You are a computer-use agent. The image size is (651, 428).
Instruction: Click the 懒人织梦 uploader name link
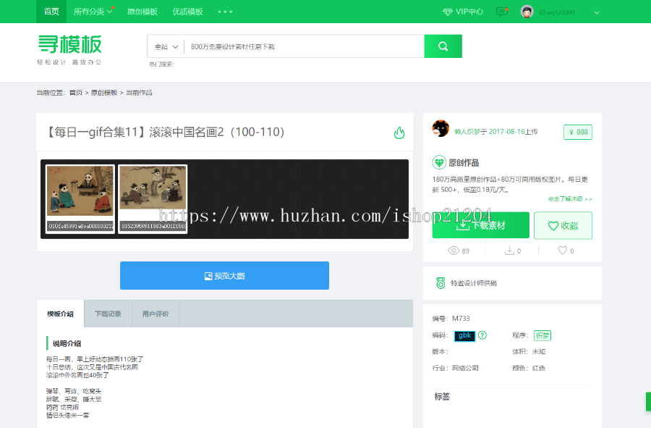point(467,132)
